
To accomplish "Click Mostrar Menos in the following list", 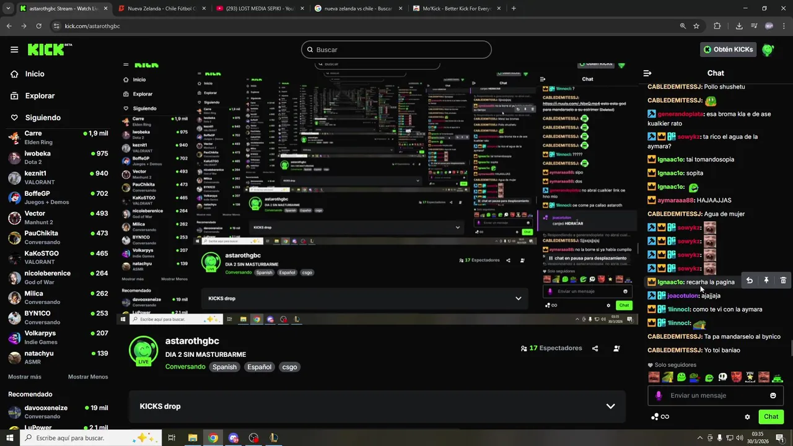I will pos(88,377).
